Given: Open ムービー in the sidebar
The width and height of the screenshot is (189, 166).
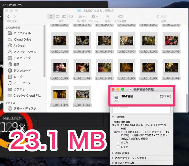Looking at the screenshot, I should (x=16, y=77).
